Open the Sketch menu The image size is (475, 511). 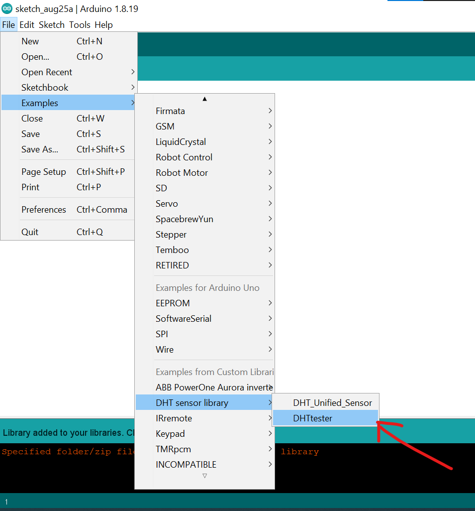[52, 25]
